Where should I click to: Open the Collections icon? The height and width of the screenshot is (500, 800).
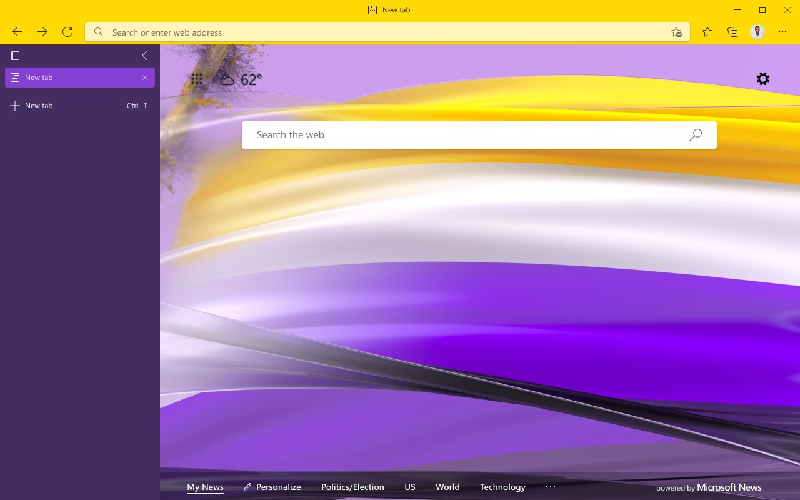point(732,32)
